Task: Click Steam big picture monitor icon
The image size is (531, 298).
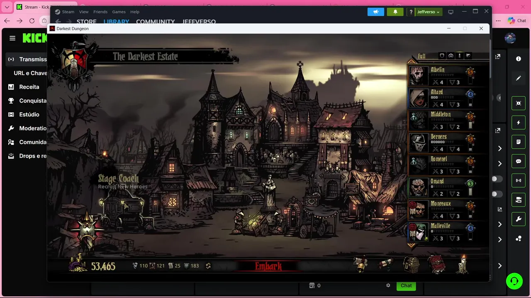Action: (451, 12)
